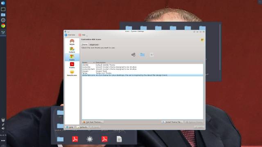Click Get New Themes button

tap(93, 122)
